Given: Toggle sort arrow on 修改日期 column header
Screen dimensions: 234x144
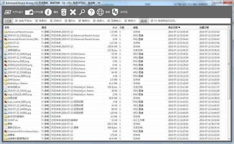Looking at the screenshot, I should [x=179, y=28].
